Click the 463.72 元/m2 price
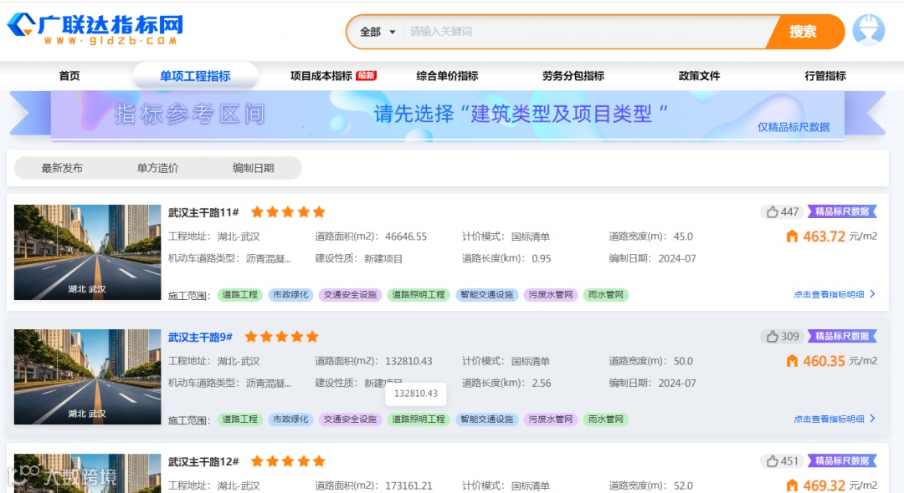Viewport: 904px width, 493px height. pos(840,236)
